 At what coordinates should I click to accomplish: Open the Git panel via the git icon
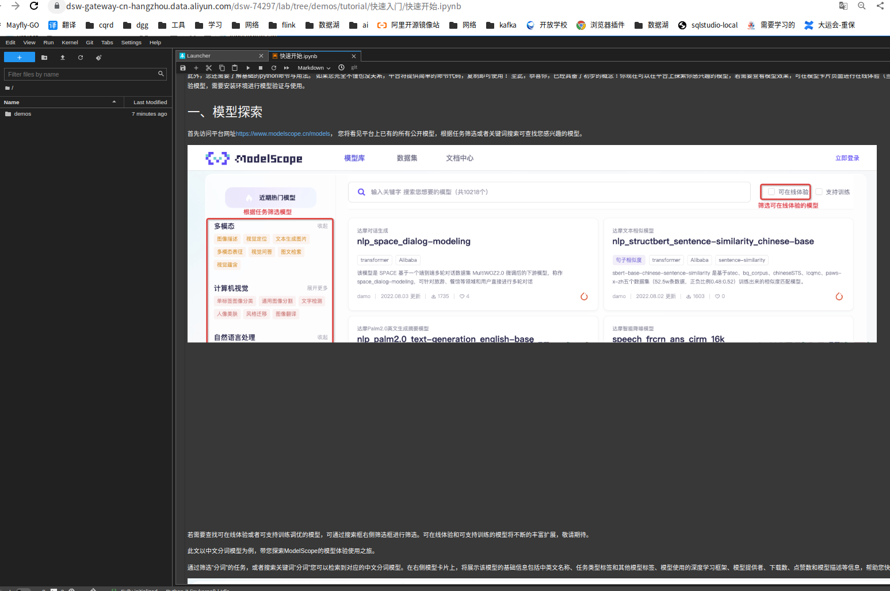354,67
